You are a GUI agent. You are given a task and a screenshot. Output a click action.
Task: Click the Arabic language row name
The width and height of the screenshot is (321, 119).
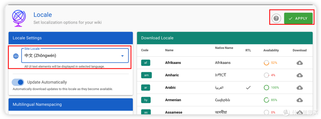click(171, 88)
